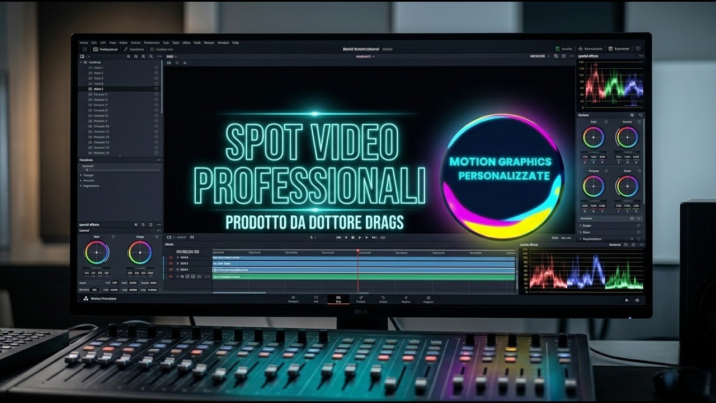Click the red playhead marker on timeline ruler
Image resolution: width=716 pixels, height=403 pixels.
click(x=358, y=251)
